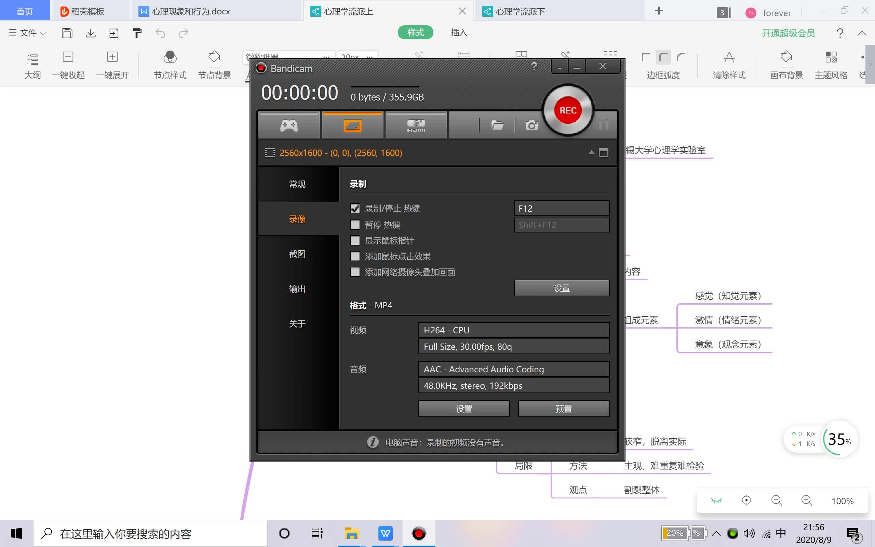Expand the 录像 settings section
This screenshot has width=875, height=547.
coord(297,219)
